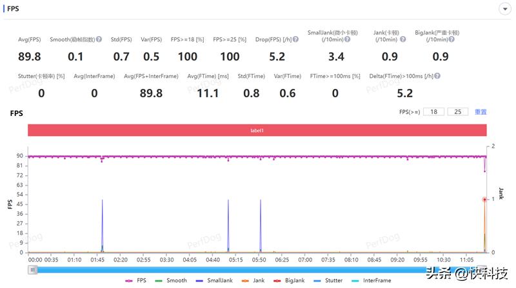Collapse FPS panel with top-right arrow
This screenshot has width=516, height=288.
click(x=505, y=9)
